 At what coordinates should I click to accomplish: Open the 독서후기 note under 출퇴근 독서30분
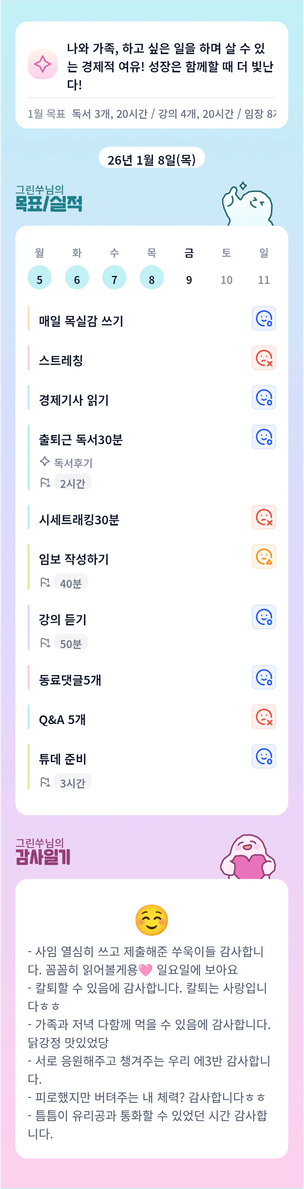point(73,463)
